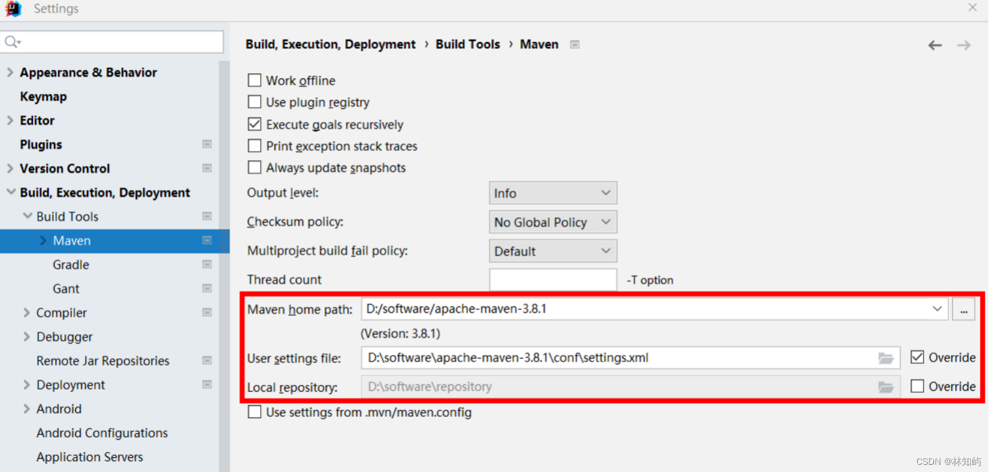Click the IntelliJ IDEA logo icon
Image resolution: width=991 pixels, height=472 pixels.
tap(13, 9)
